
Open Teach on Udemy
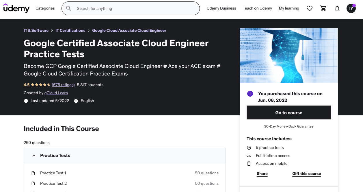coord(258,8)
